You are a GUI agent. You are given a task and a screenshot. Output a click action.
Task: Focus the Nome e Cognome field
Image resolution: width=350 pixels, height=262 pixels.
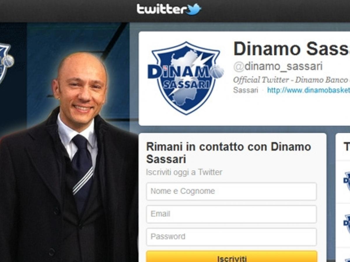pyautogui.click(x=231, y=191)
